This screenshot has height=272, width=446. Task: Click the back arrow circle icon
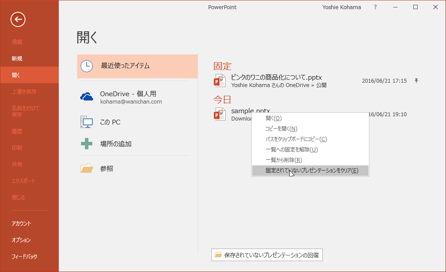(18, 19)
